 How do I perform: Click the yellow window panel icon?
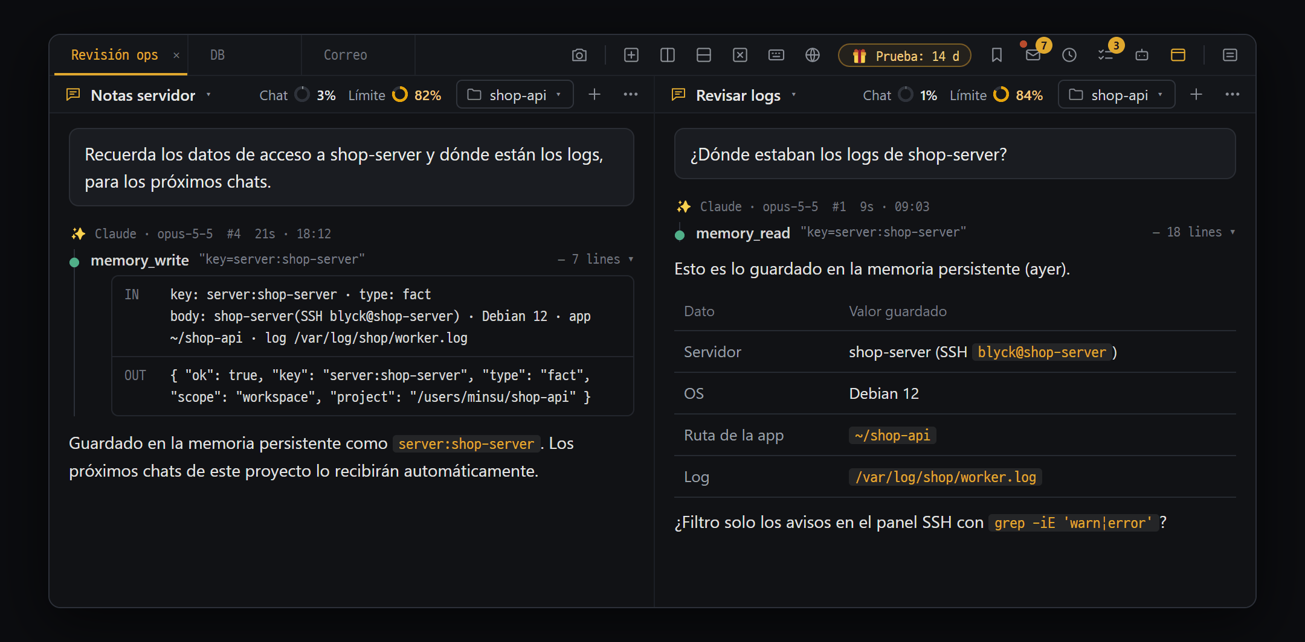[x=1178, y=56]
